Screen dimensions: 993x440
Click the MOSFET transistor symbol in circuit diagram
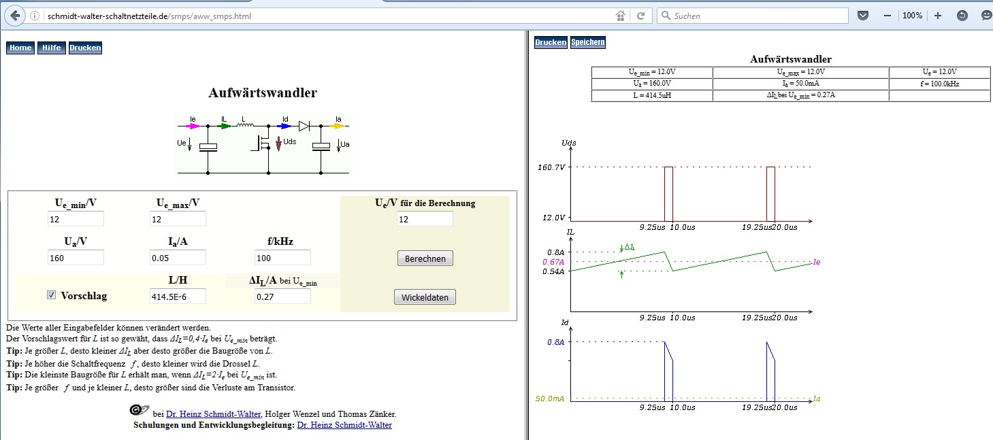(261, 143)
